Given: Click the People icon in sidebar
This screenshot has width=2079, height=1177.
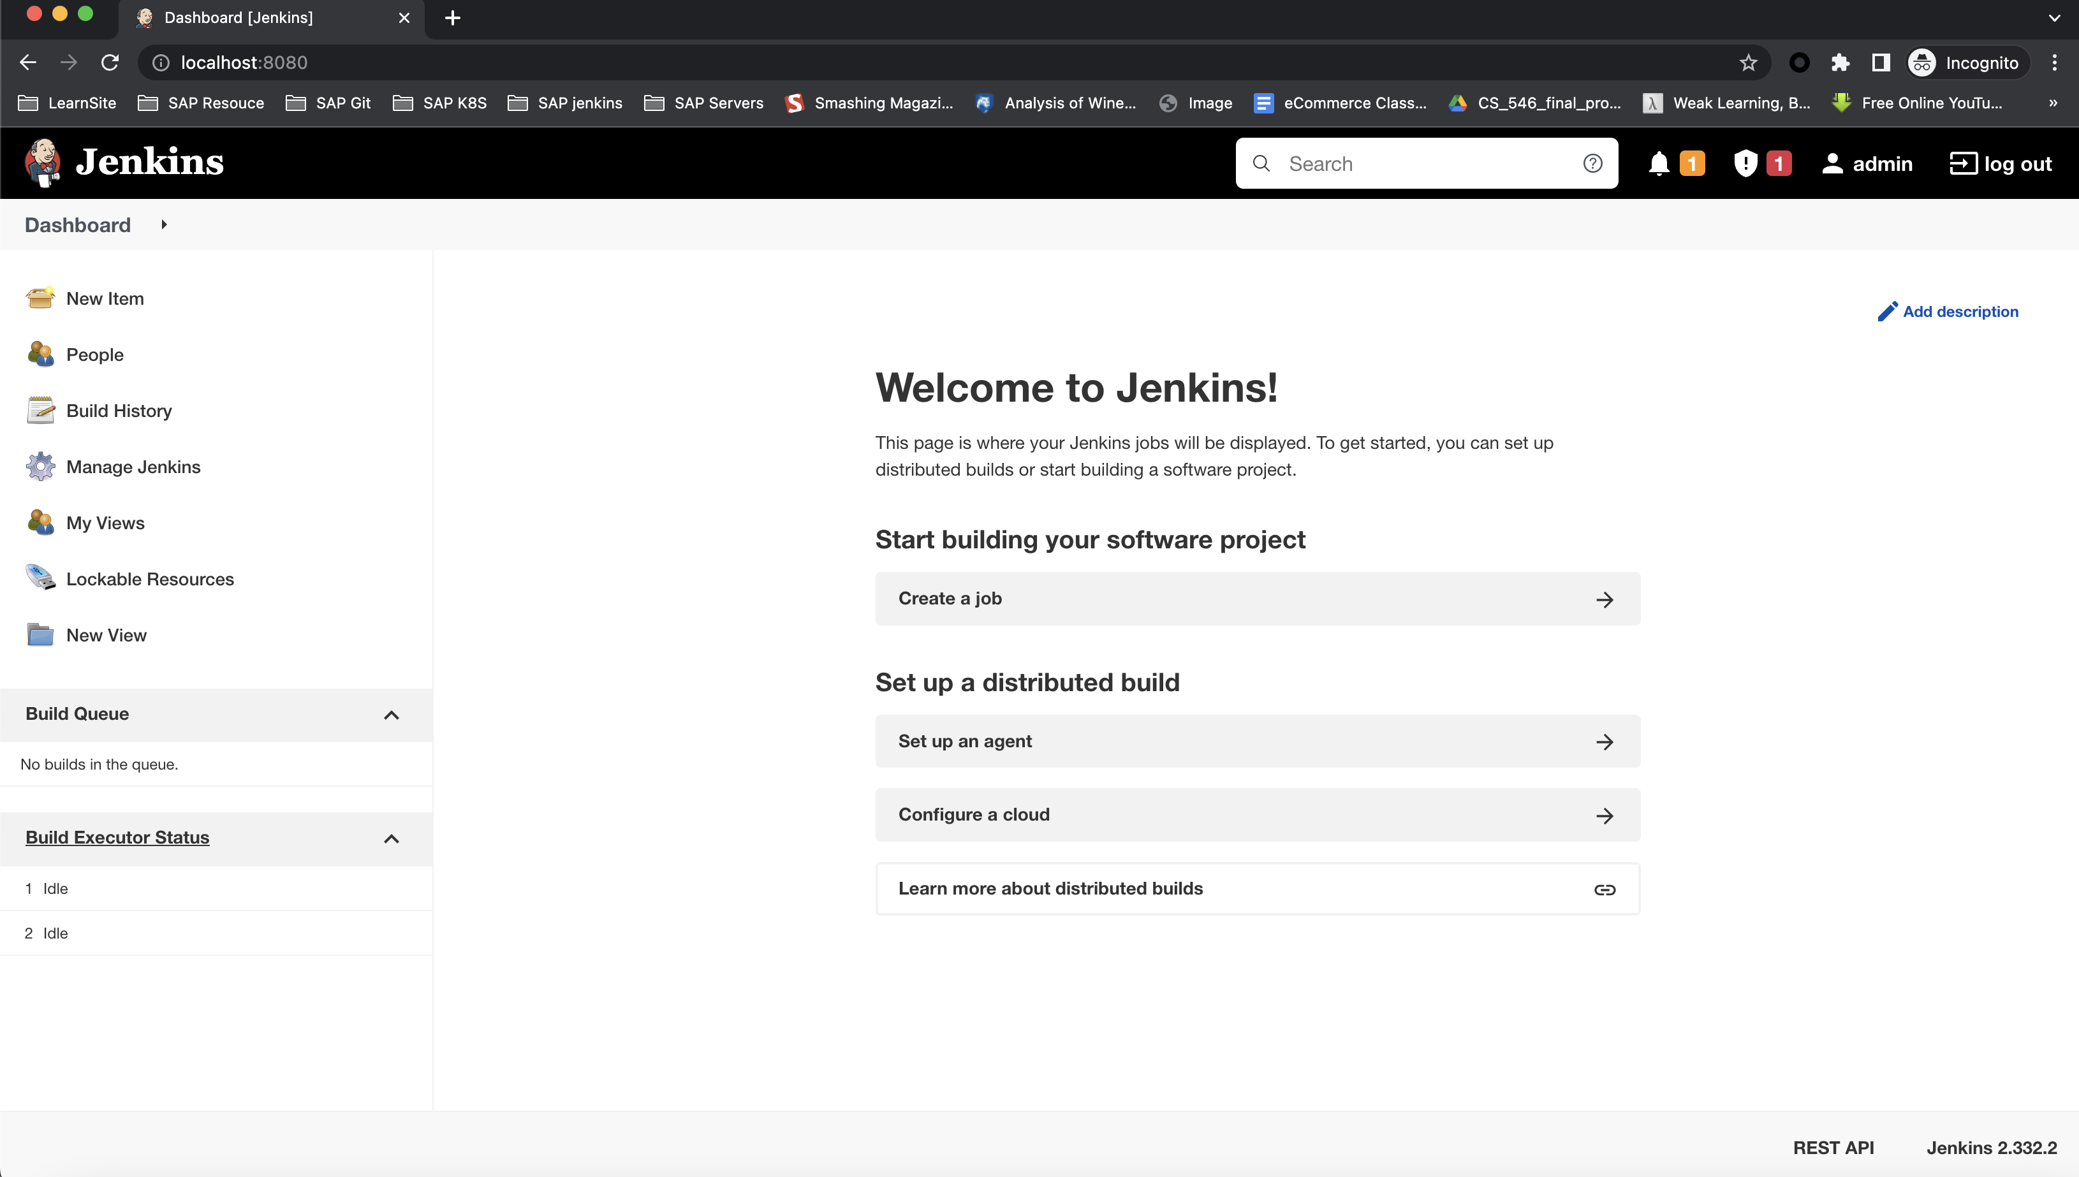Looking at the screenshot, I should [40, 354].
